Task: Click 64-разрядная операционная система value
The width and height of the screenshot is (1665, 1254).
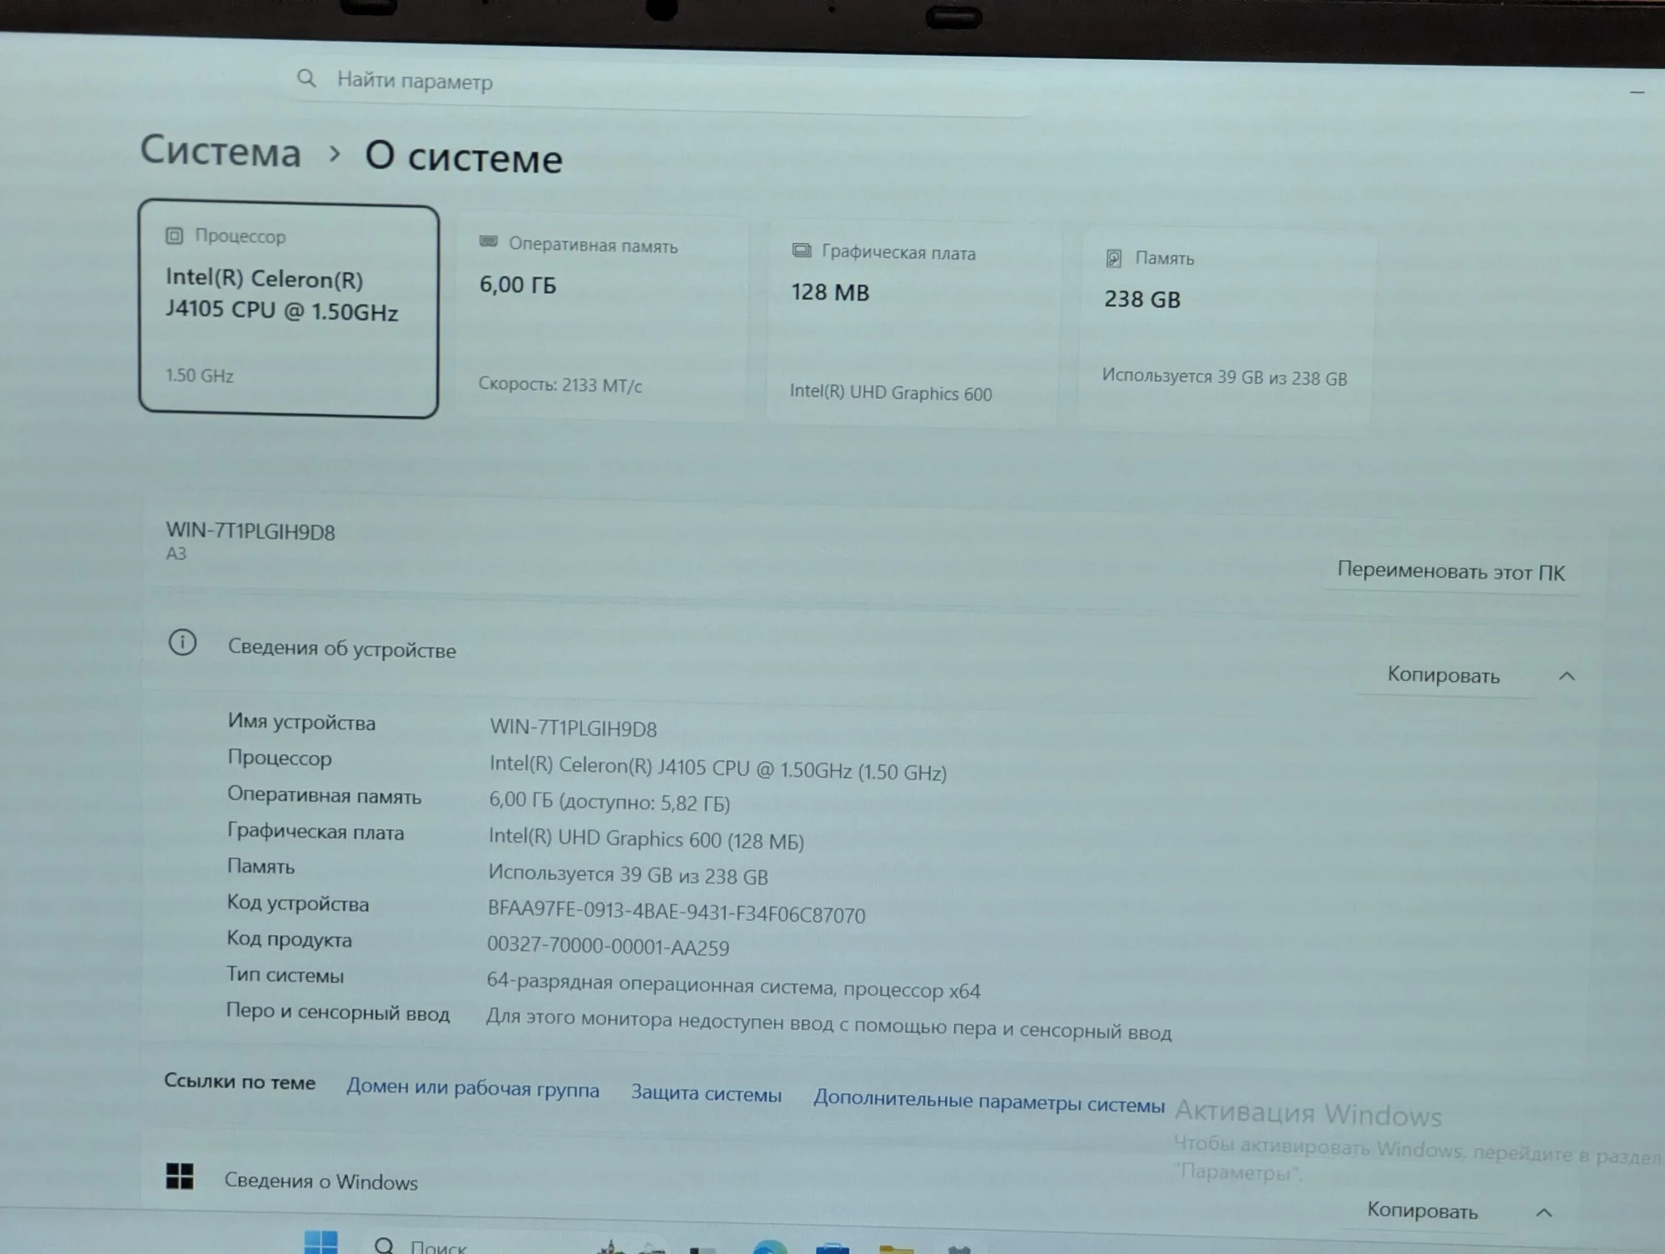Action: (x=733, y=985)
